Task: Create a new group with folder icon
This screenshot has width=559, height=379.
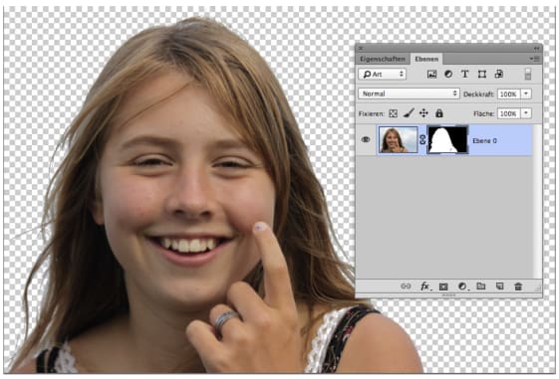Action: [x=481, y=285]
